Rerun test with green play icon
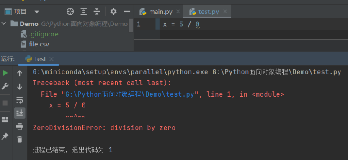Image resolution: width=348 pixels, height=160 pixels. (5, 73)
